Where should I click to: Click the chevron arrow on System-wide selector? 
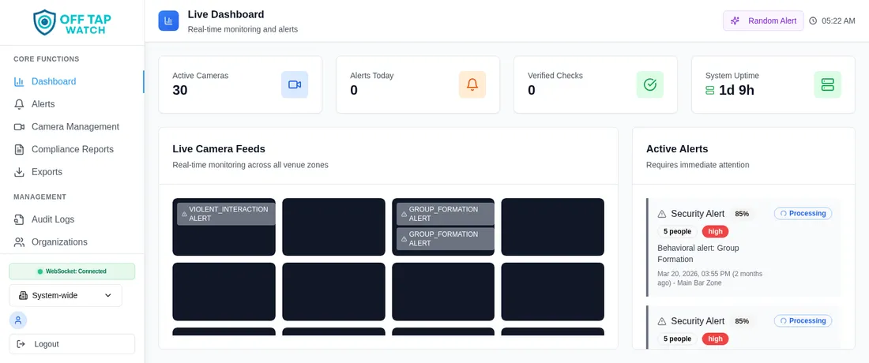tap(107, 295)
